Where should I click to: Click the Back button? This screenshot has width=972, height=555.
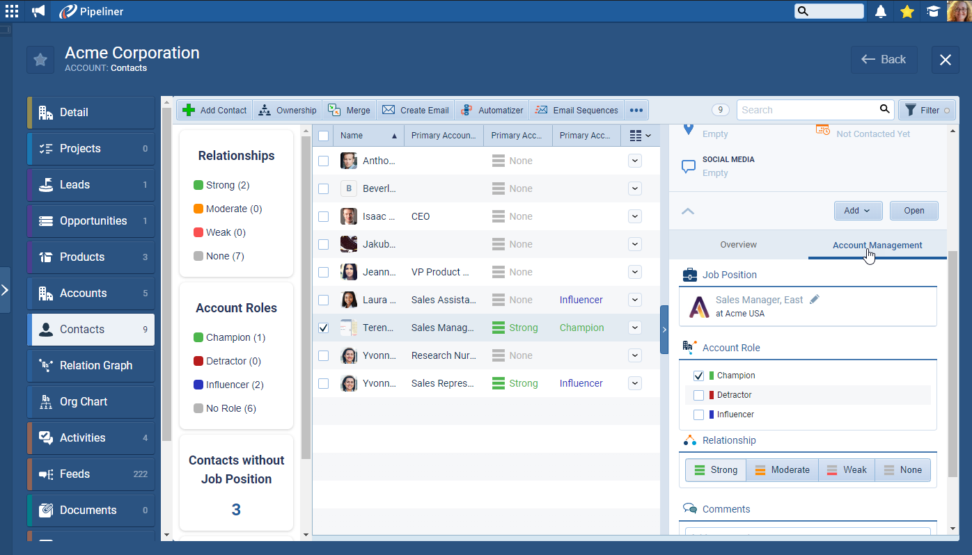pyautogui.click(x=884, y=60)
